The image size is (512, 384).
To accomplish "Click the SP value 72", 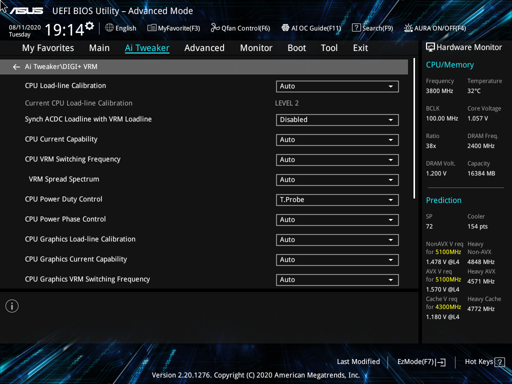I will (x=429, y=226).
